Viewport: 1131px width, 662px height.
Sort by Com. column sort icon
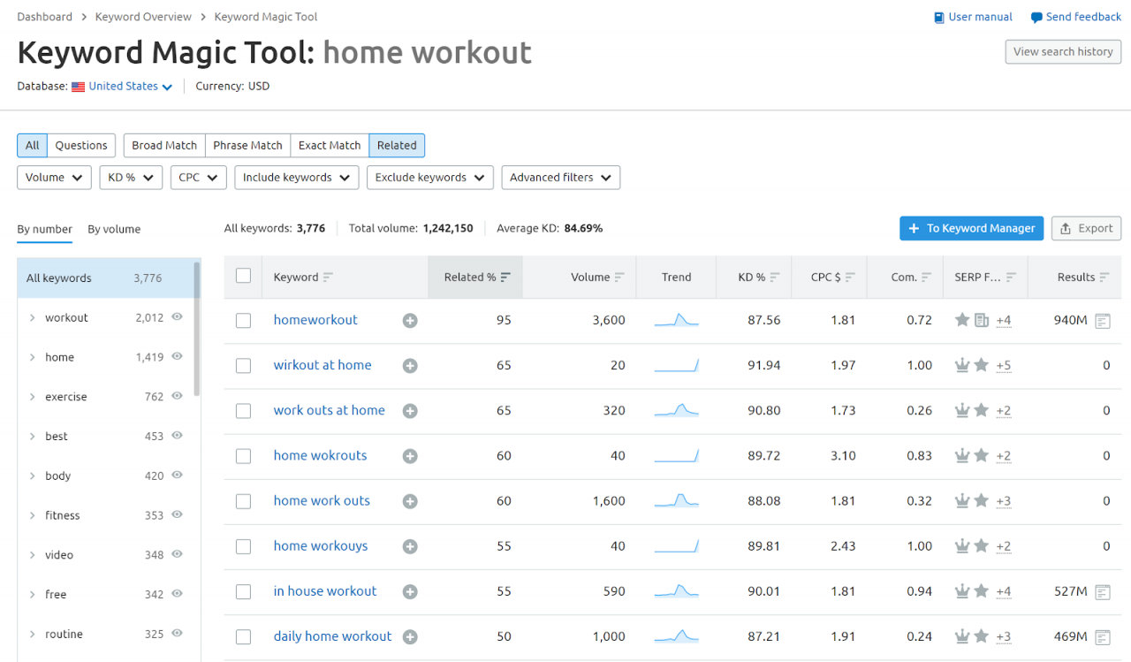926,278
